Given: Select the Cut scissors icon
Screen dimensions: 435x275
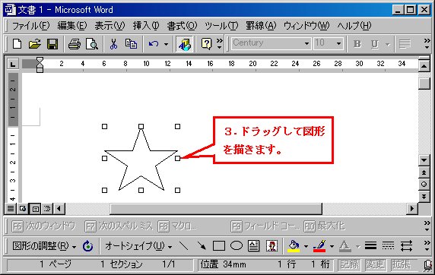Looking at the screenshot, I should coord(113,44).
